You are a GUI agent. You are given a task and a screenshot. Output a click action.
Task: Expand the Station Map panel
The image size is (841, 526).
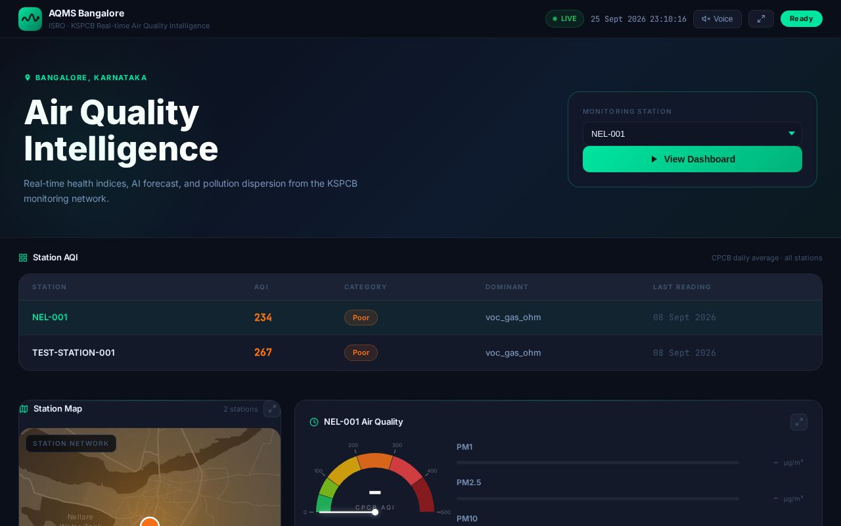point(272,409)
